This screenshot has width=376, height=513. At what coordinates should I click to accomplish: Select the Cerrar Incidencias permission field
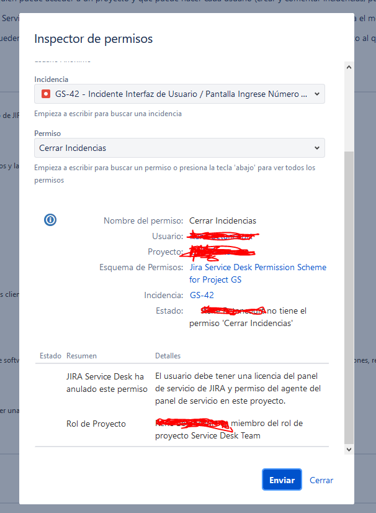[x=179, y=148]
